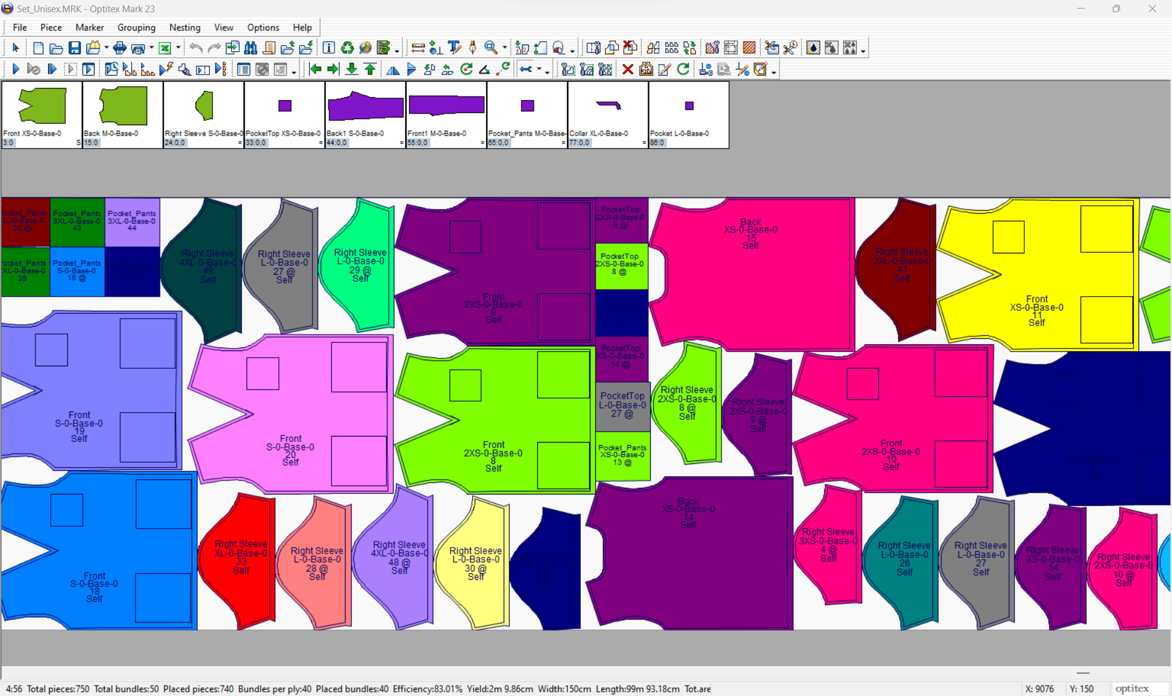Viewport: 1172px width, 696px height.
Task: Toggle the red hatched fill display icon
Action: coord(750,48)
